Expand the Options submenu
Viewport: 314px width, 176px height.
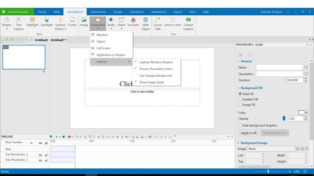(x=111, y=62)
